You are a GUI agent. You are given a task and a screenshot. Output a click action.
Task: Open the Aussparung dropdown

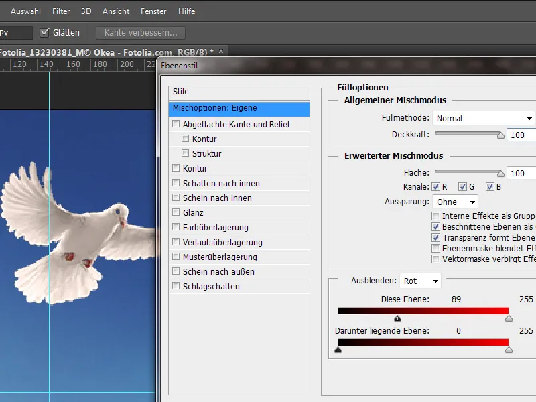point(455,202)
